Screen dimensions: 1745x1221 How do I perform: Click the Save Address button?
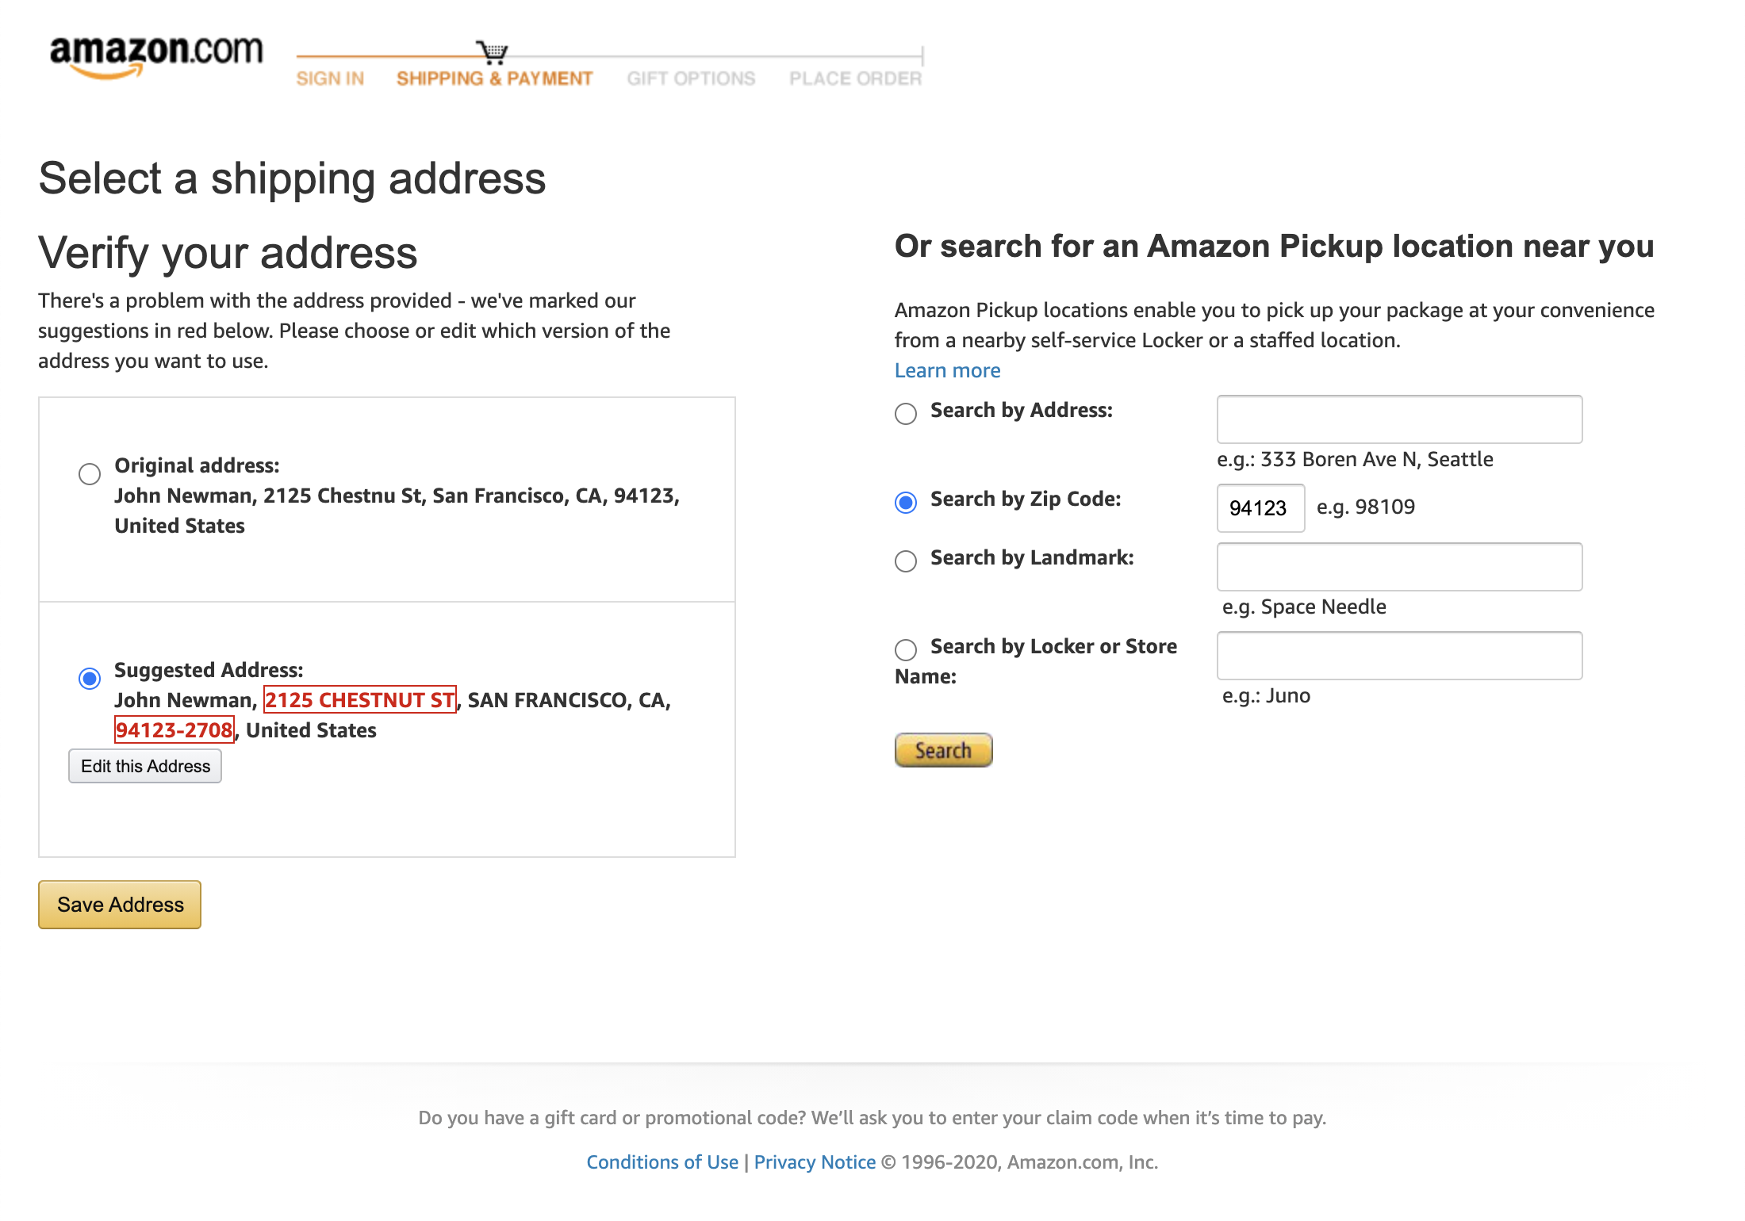click(118, 905)
